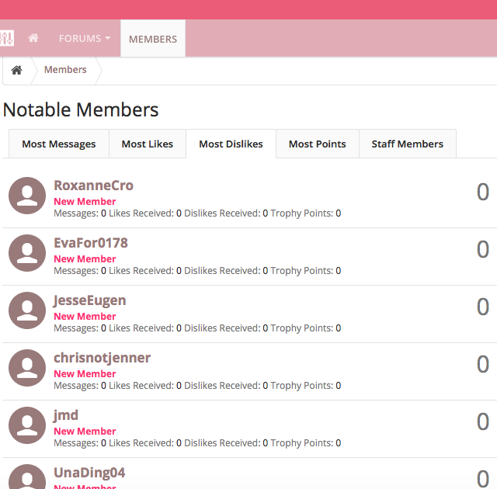This screenshot has height=489, width=497.
Task: Click JesseEugen's profile avatar
Action: click(27, 310)
